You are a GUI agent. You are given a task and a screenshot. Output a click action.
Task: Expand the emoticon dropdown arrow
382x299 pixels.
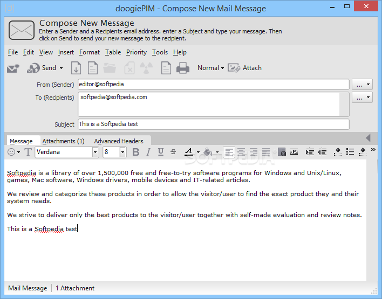tap(18, 152)
